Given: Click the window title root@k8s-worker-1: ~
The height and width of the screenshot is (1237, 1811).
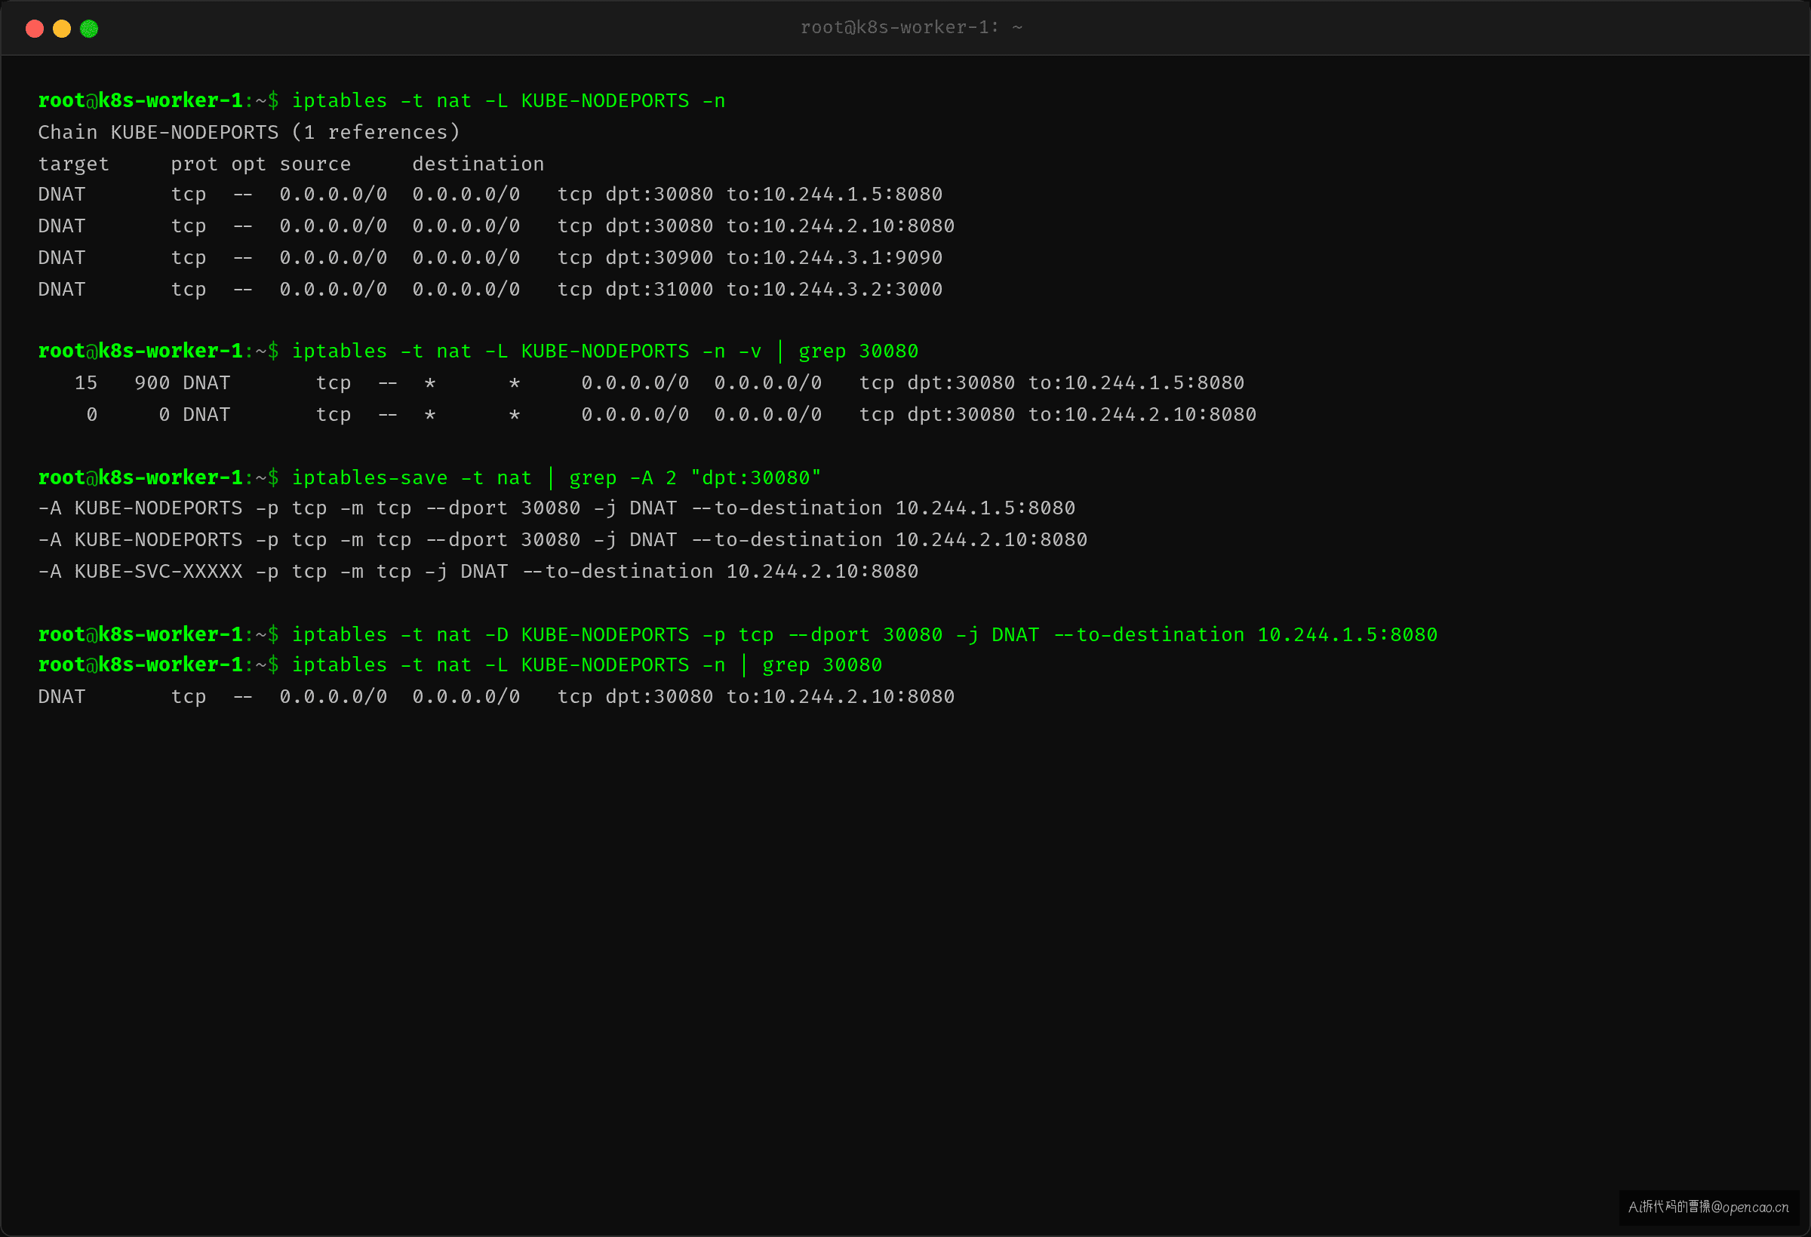Looking at the screenshot, I should pos(911,28).
